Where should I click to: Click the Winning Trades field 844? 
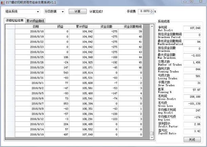click(x=192, y=69)
